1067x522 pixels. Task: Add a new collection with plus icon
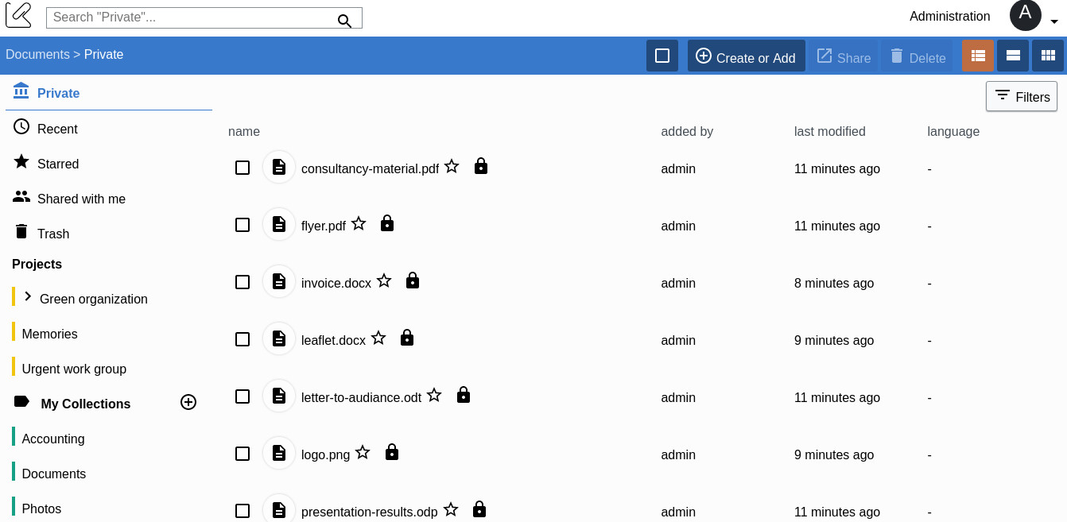tap(188, 402)
